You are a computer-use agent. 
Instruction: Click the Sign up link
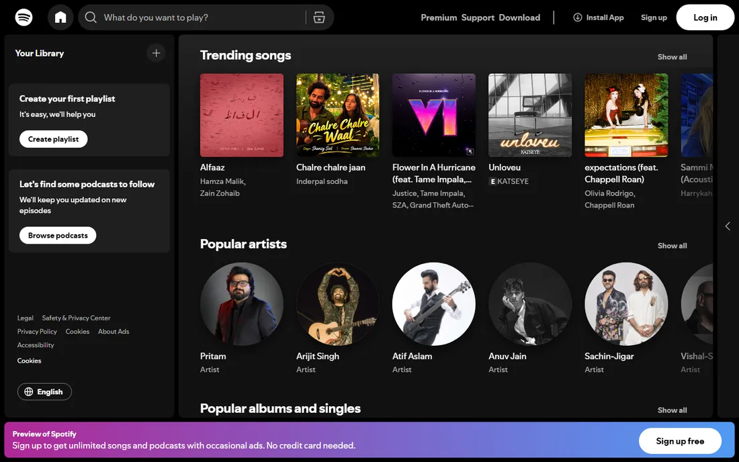654,17
